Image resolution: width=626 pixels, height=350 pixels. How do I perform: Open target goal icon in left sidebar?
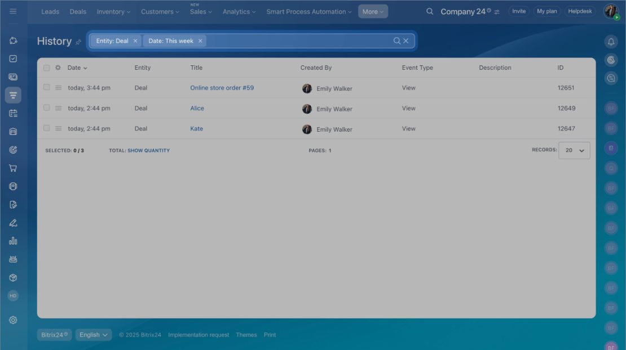coord(13,150)
